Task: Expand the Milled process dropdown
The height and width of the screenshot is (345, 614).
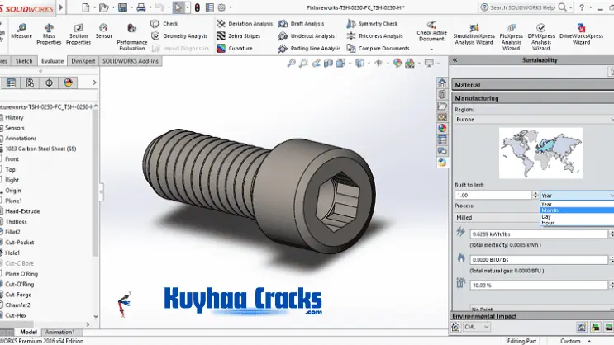Action: (x=496, y=218)
